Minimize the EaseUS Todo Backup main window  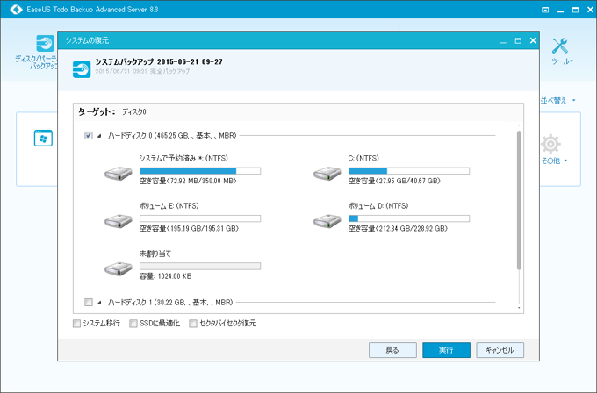(x=560, y=11)
